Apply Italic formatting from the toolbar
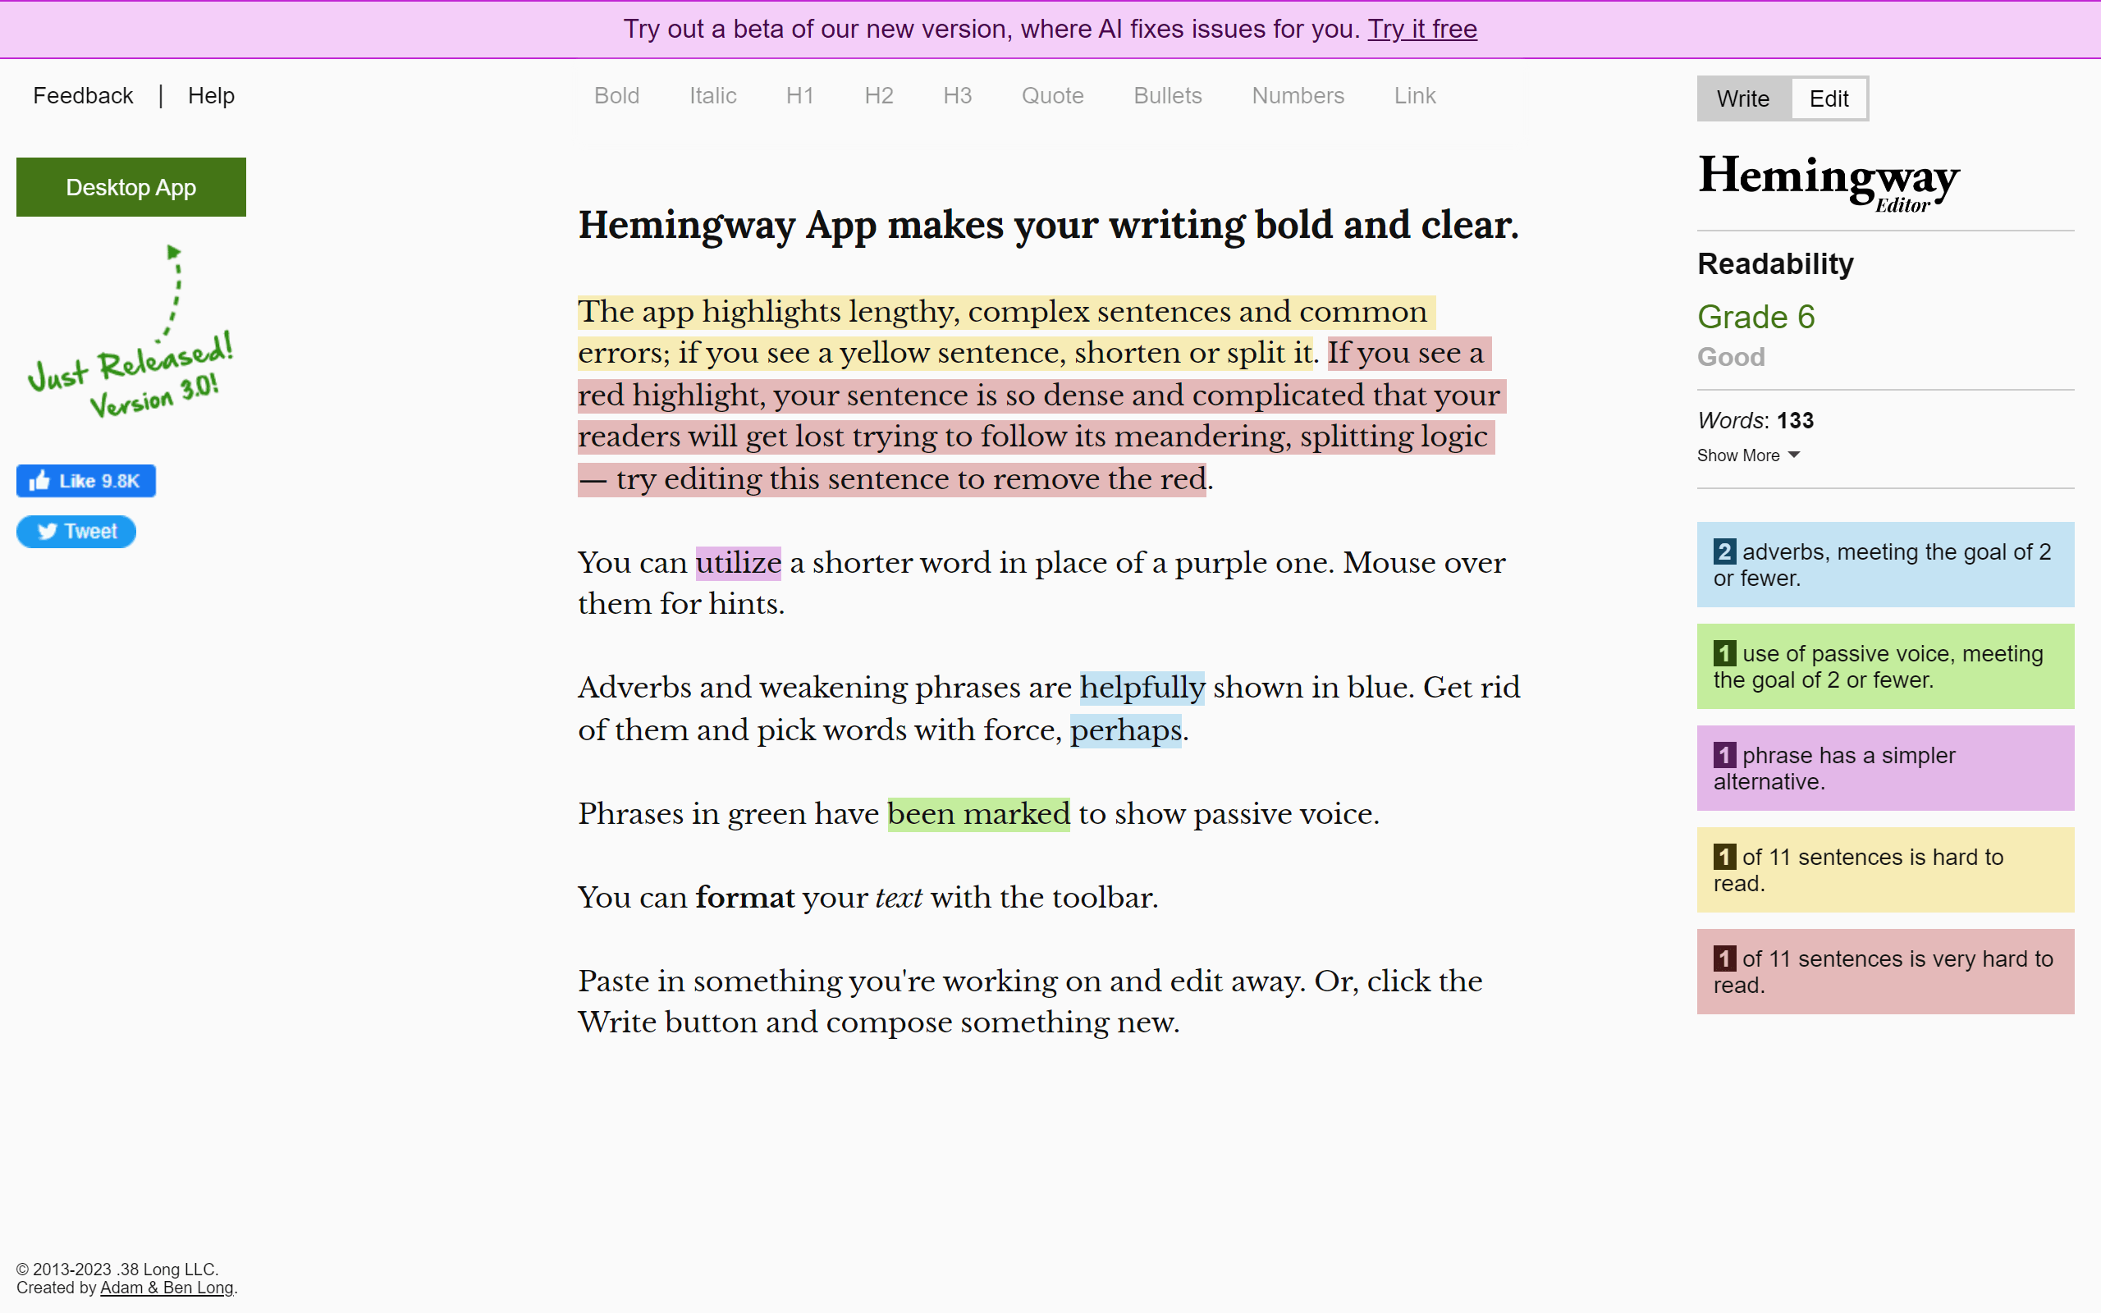The image size is (2101, 1313). (x=712, y=95)
